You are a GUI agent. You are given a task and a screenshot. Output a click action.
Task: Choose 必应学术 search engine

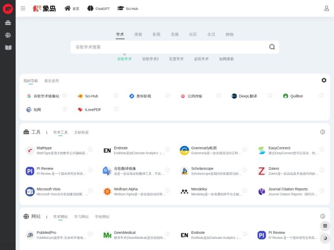click(202, 59)
